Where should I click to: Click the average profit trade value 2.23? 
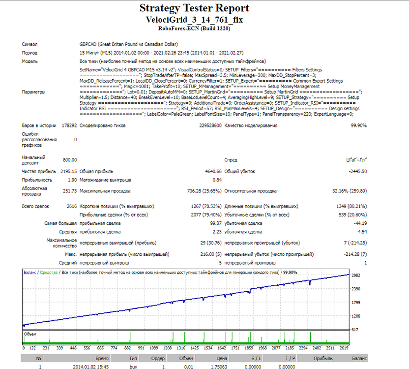click(217, 232)
